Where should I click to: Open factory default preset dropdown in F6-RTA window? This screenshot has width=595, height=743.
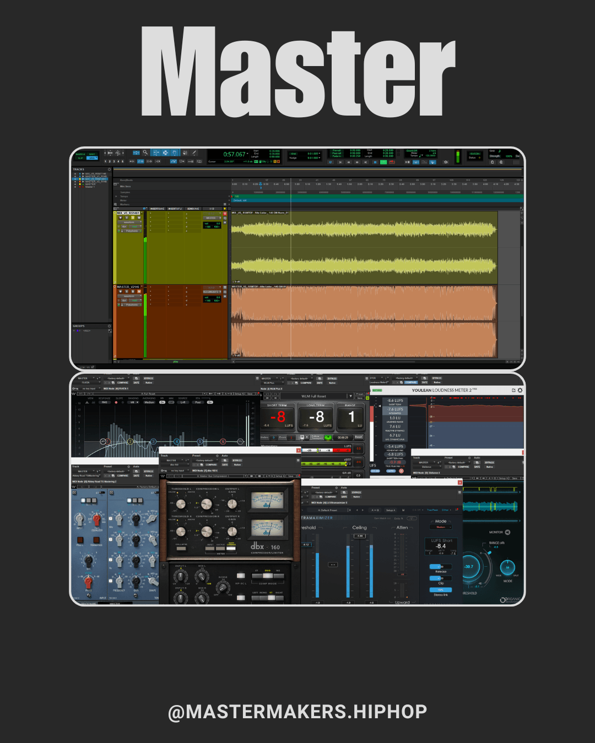[117, 378]
